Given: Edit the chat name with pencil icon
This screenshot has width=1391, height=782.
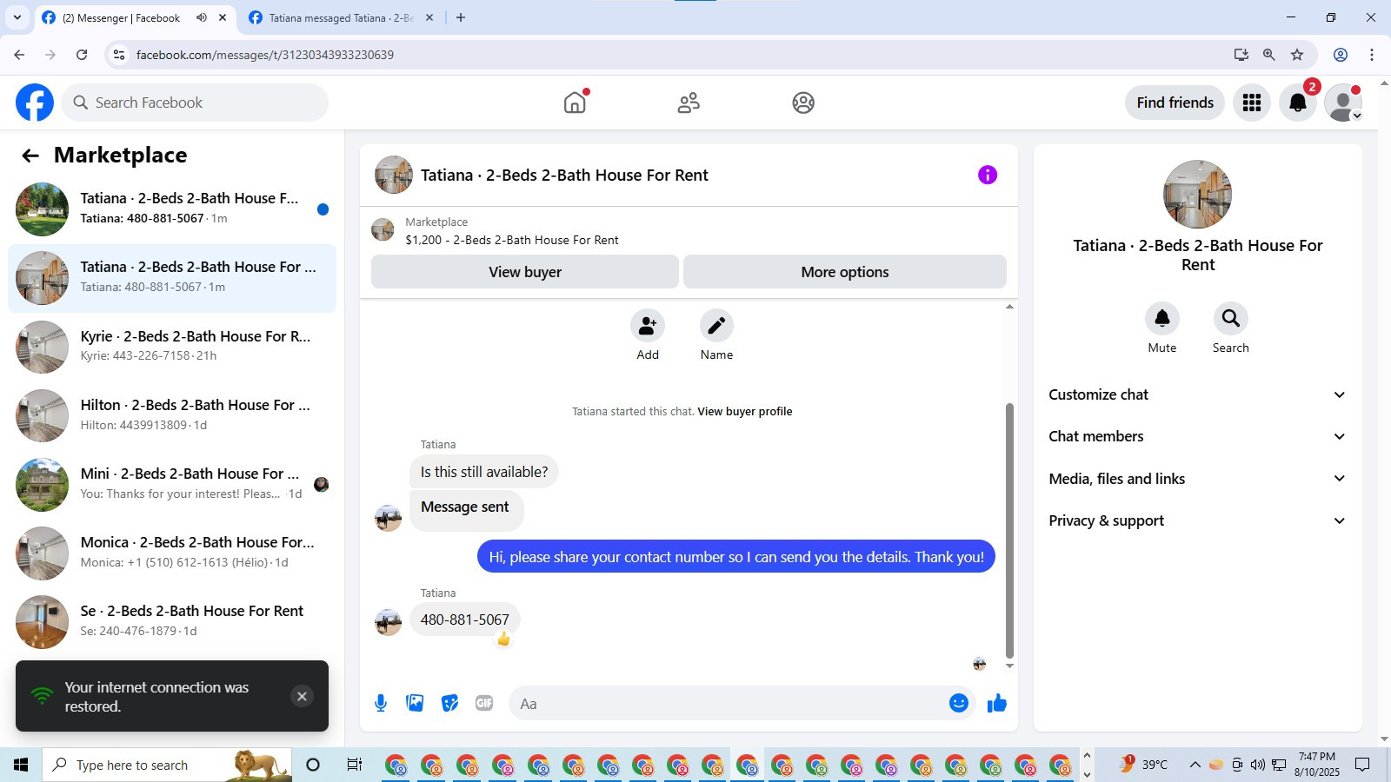Looking at the screenshot, I should [716, 326].
